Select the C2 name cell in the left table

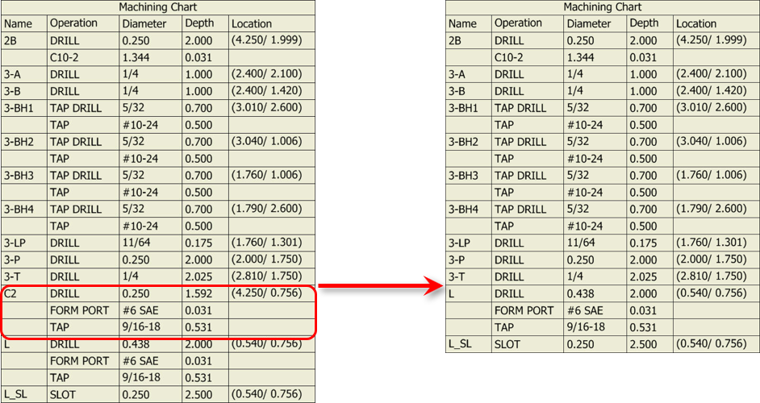11,293
